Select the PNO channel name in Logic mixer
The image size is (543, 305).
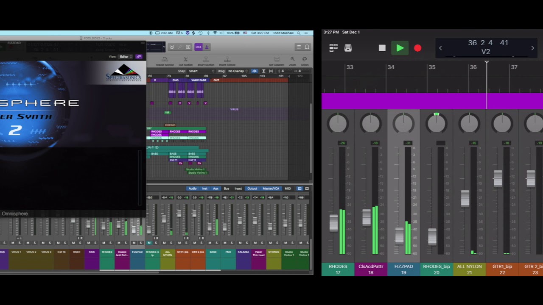tap(228, 252)
